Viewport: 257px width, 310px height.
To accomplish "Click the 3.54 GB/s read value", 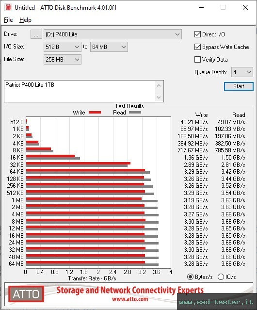I will pos(233,193).
